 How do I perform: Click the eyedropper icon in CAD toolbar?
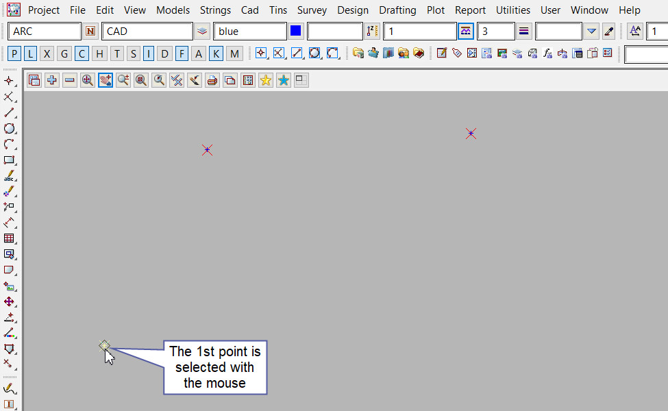(608, 32)
